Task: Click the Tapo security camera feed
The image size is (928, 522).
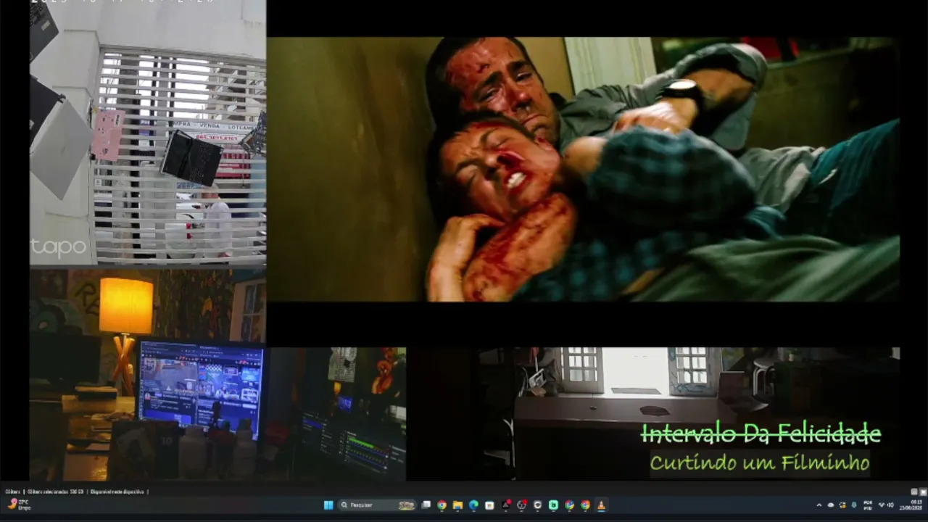Action: (148, 133)
